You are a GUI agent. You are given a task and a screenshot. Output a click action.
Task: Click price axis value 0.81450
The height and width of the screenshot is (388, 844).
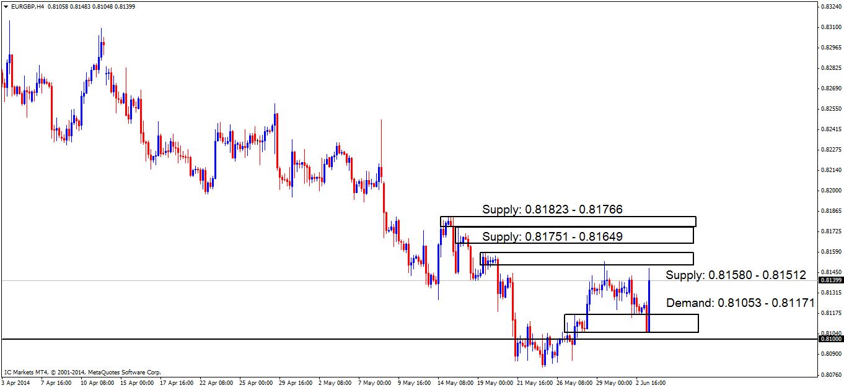[830, 272]
